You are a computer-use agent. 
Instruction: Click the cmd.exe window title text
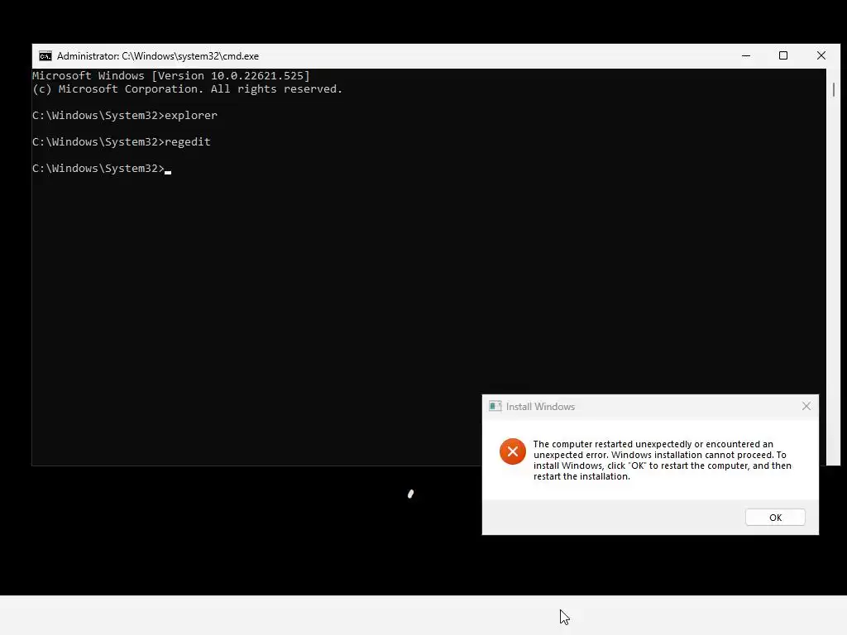click(158, 56)
